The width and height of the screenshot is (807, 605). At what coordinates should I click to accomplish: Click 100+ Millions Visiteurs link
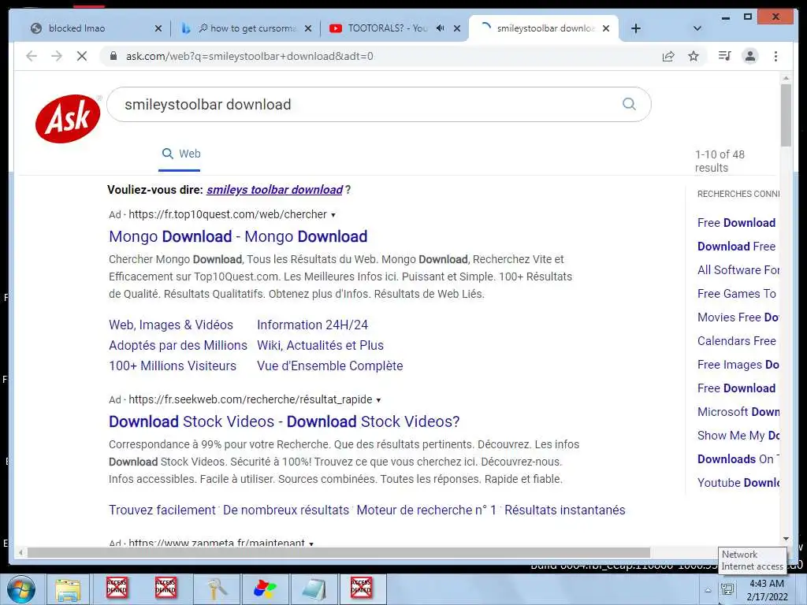click(x=173, y=366)
